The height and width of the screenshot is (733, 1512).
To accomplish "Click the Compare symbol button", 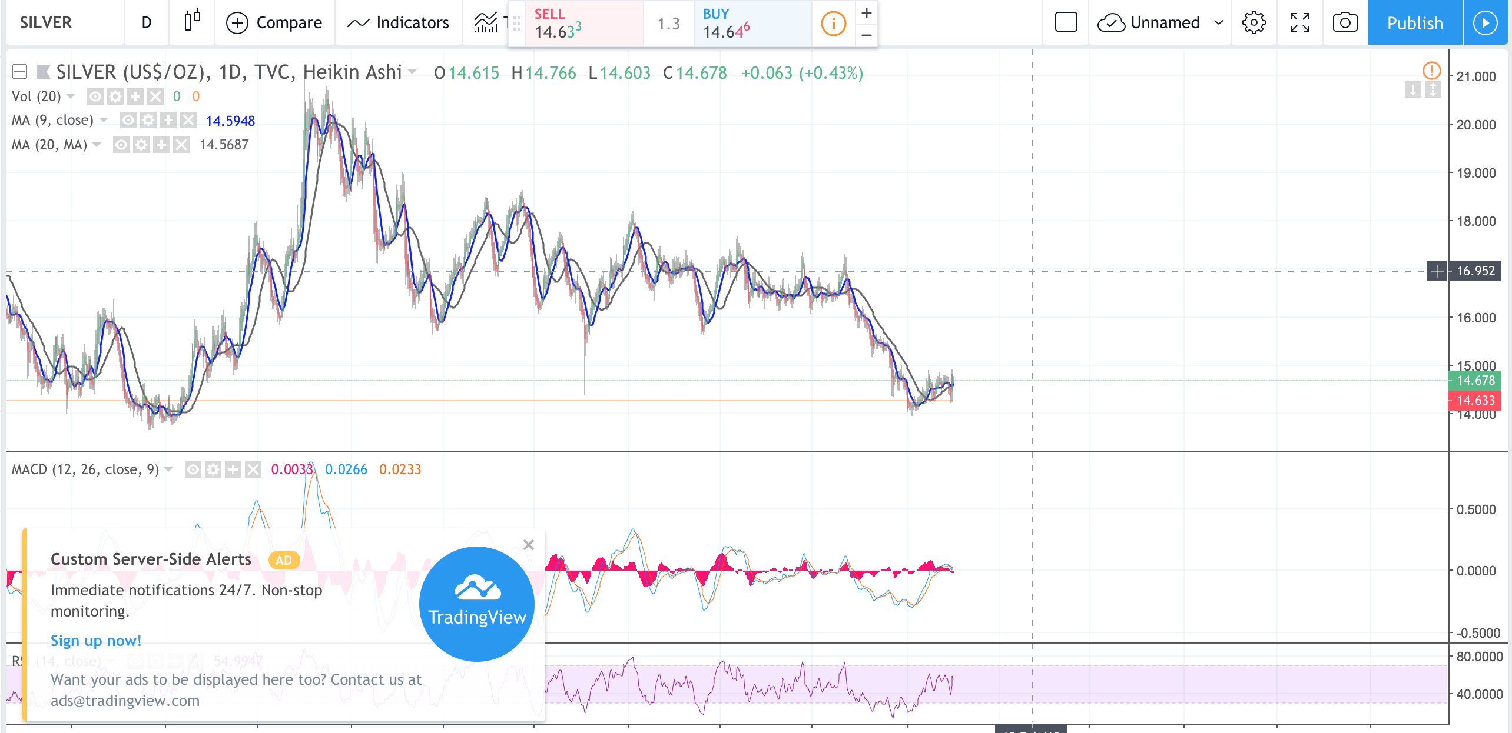I will (274, 23).
